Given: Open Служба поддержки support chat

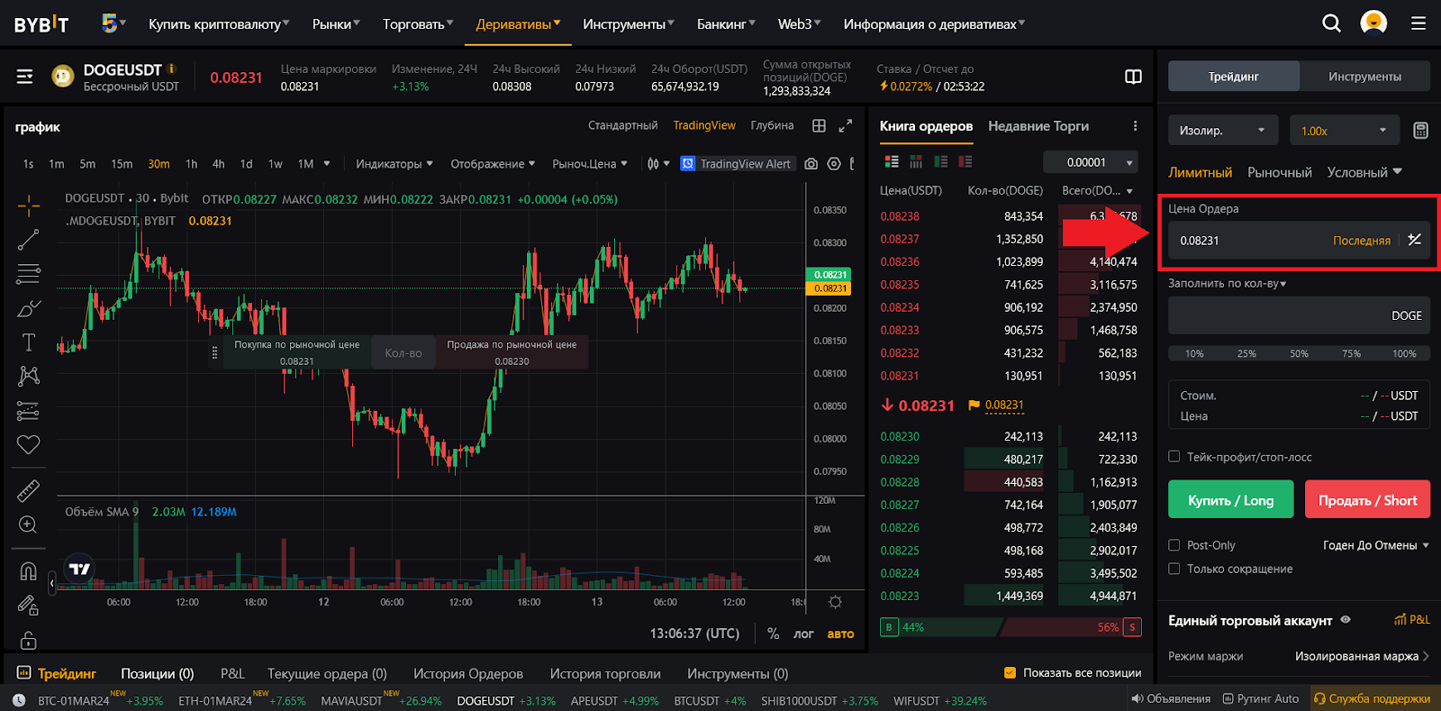Looking at the screenshot, I should (x=1372, y=698).
